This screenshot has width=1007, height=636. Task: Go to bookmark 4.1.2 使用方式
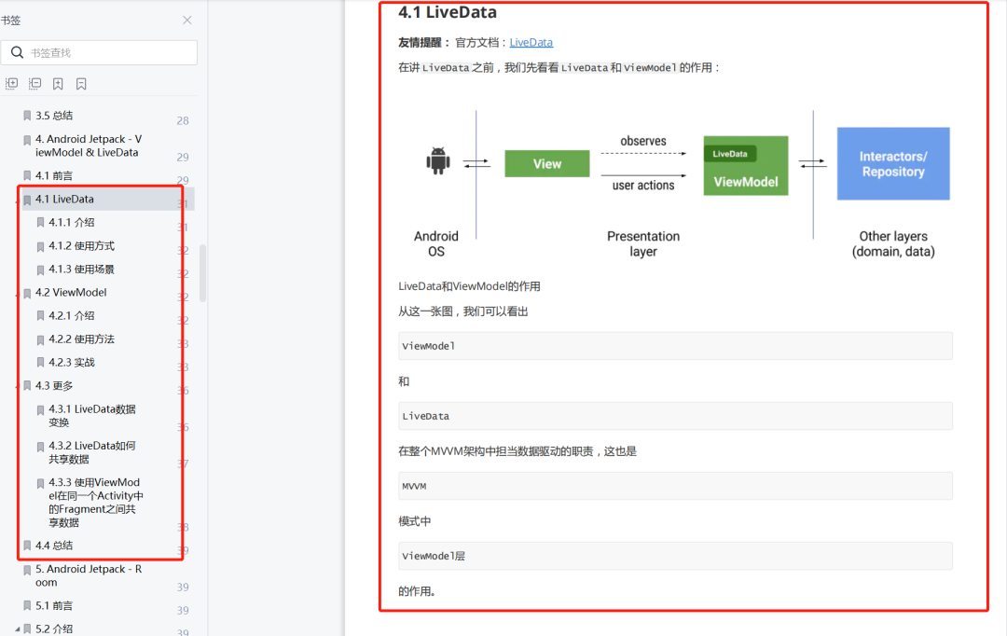pos(81,246)
